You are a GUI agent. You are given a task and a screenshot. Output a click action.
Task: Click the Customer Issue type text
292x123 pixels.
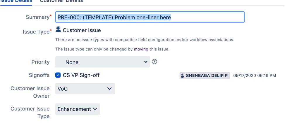(82, 30)
